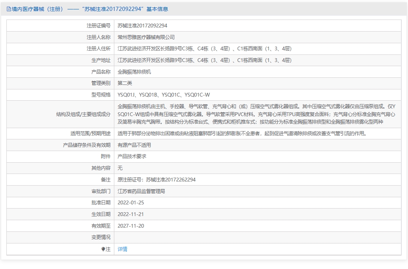Click management class value 第二类

(124, 83)
